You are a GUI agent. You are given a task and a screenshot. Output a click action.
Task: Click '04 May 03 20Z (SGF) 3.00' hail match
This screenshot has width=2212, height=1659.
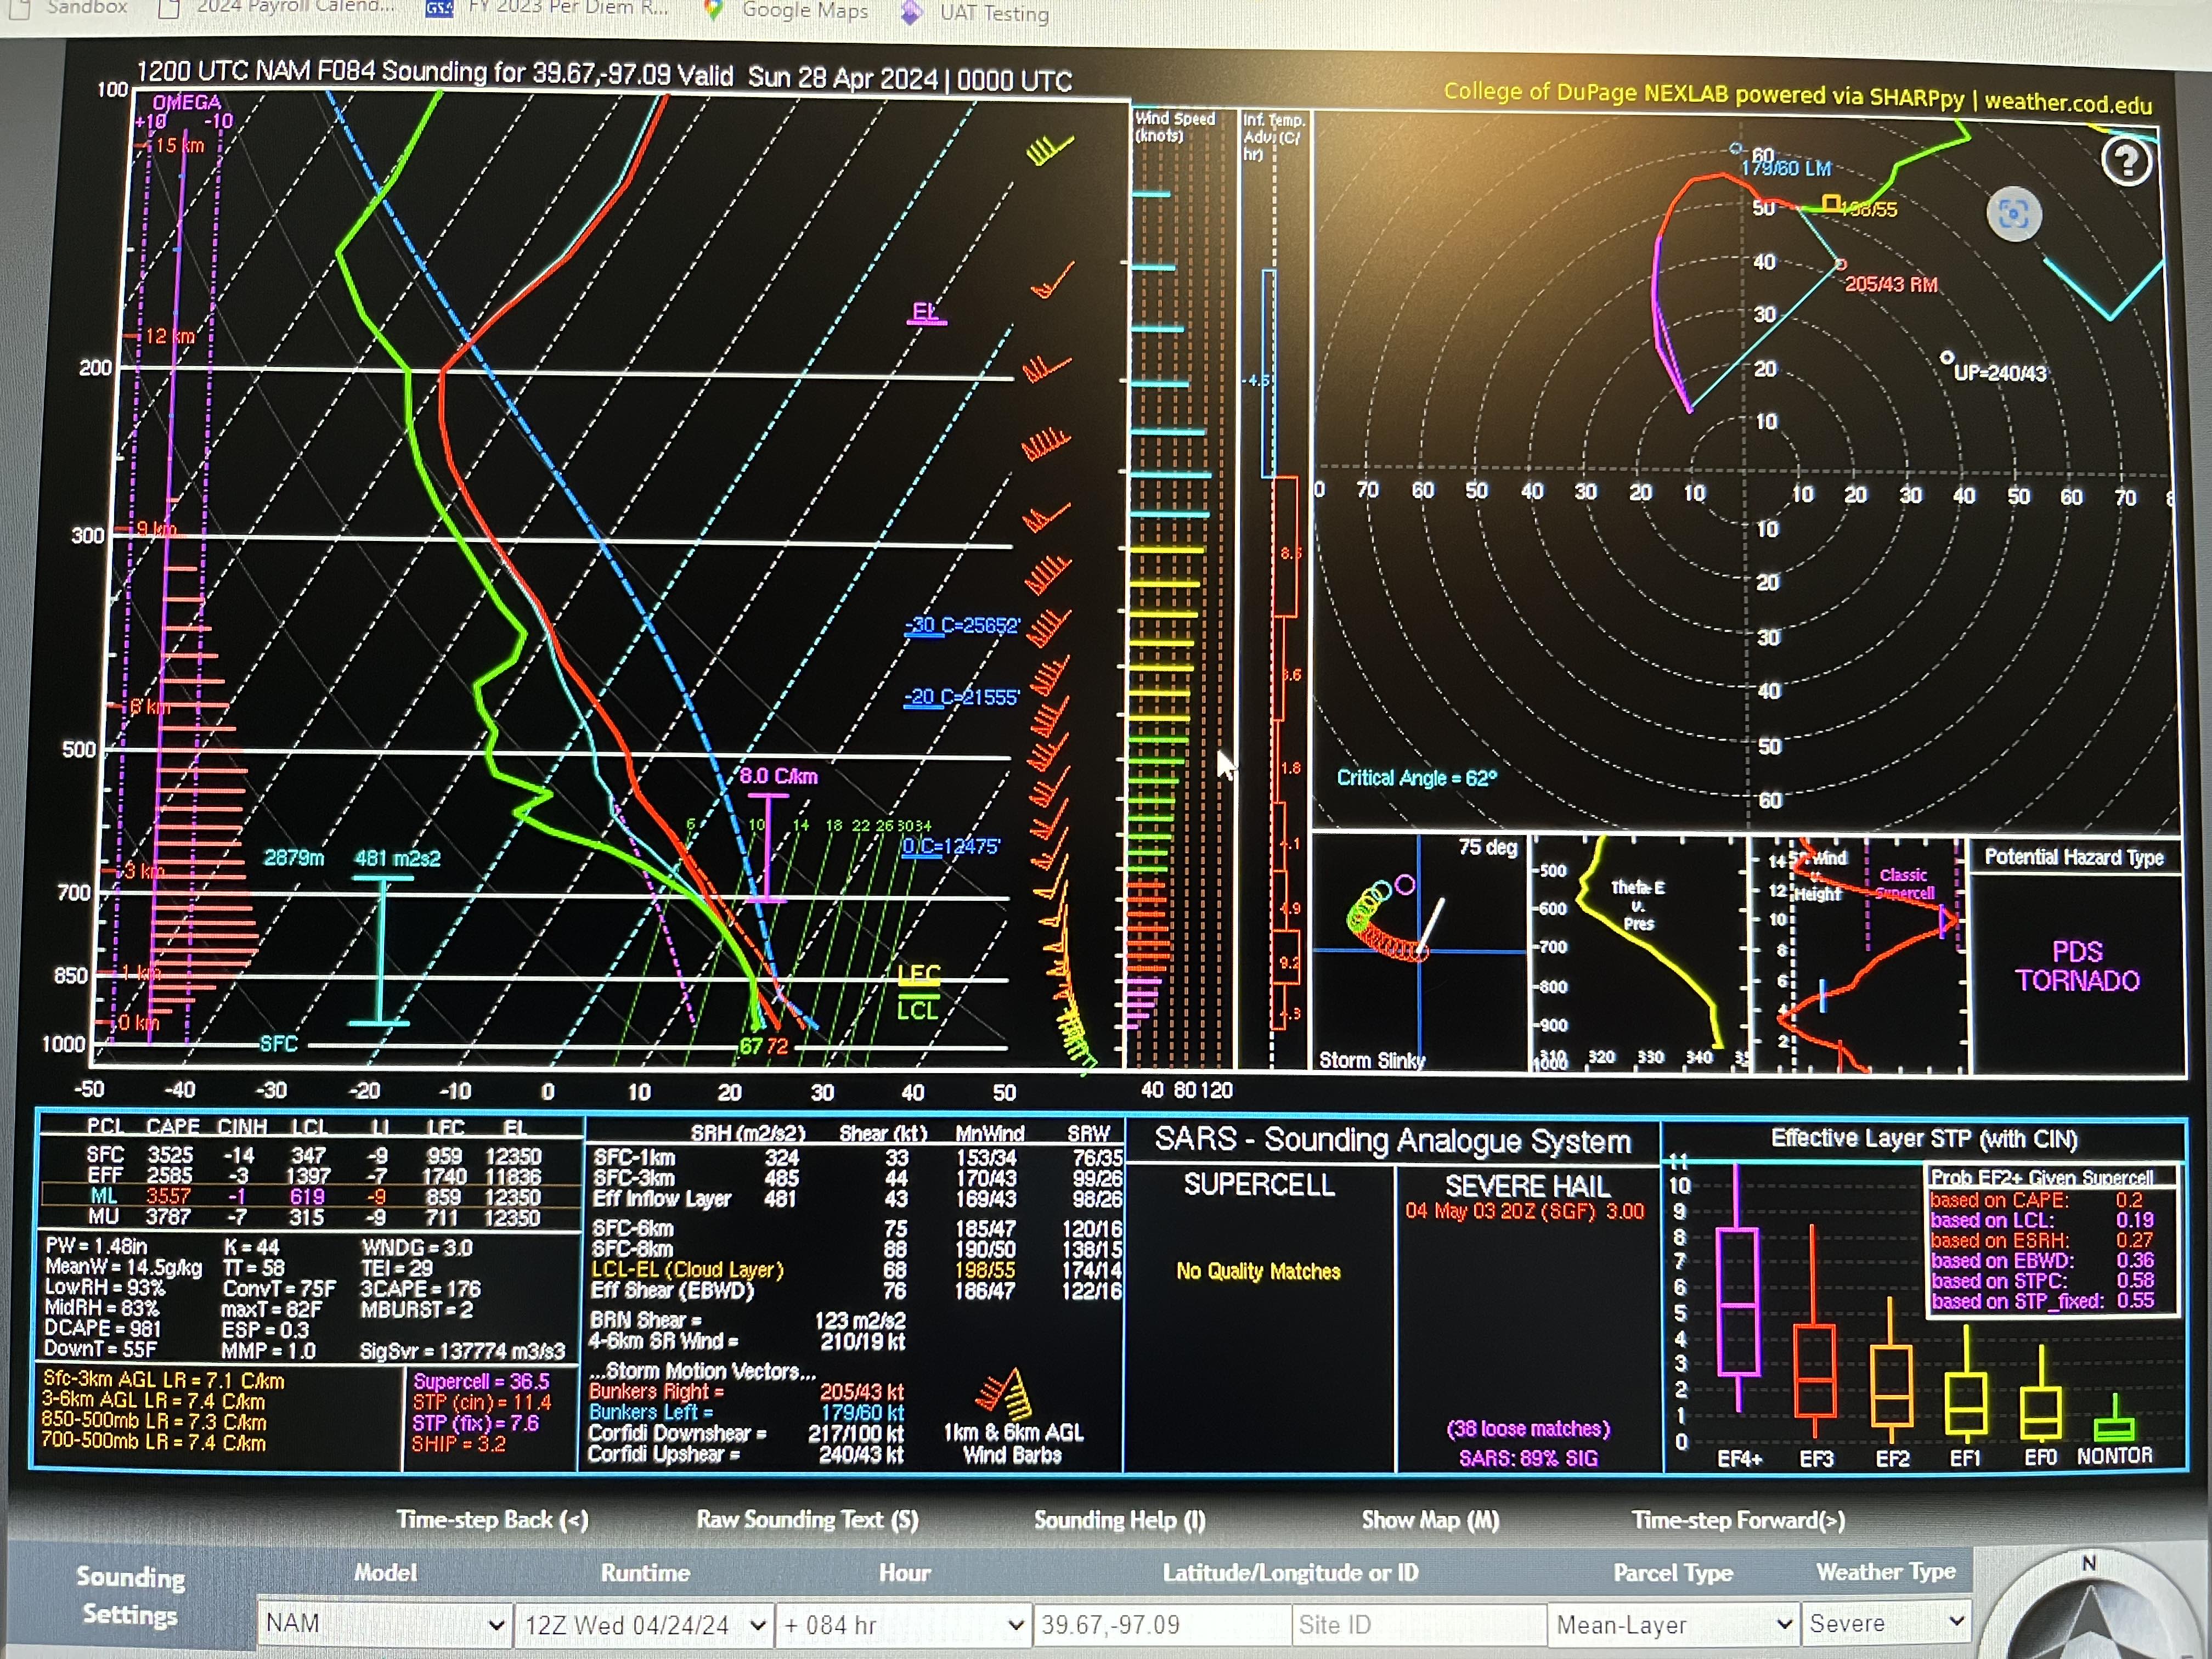click(1524, 1211)
